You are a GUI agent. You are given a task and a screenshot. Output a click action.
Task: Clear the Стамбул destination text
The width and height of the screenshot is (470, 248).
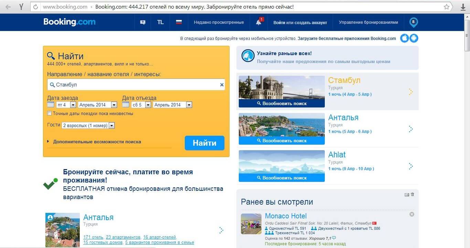222,85
